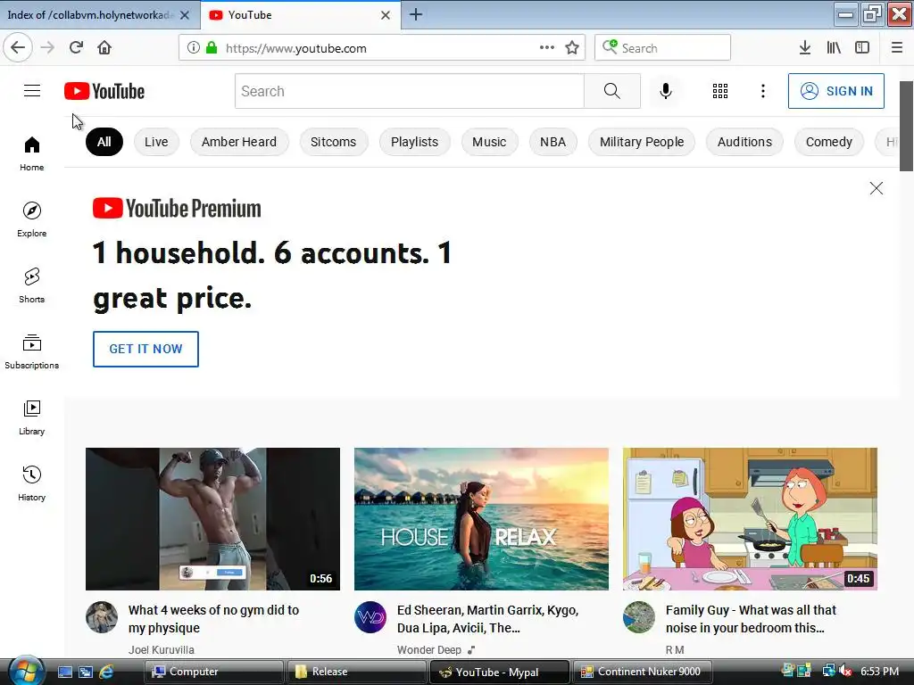Click GET IT NOW button

tap(145, 349)
